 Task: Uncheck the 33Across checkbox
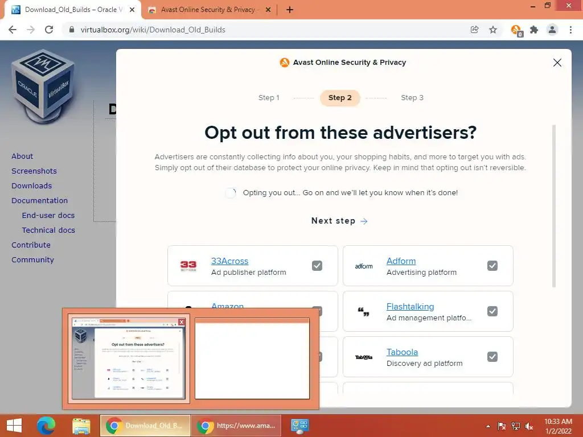click(317, 266)
